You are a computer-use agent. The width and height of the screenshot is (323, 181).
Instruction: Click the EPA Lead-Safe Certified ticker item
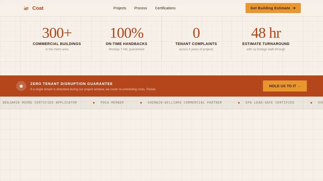pyautogui.click(x=270, y=103)
